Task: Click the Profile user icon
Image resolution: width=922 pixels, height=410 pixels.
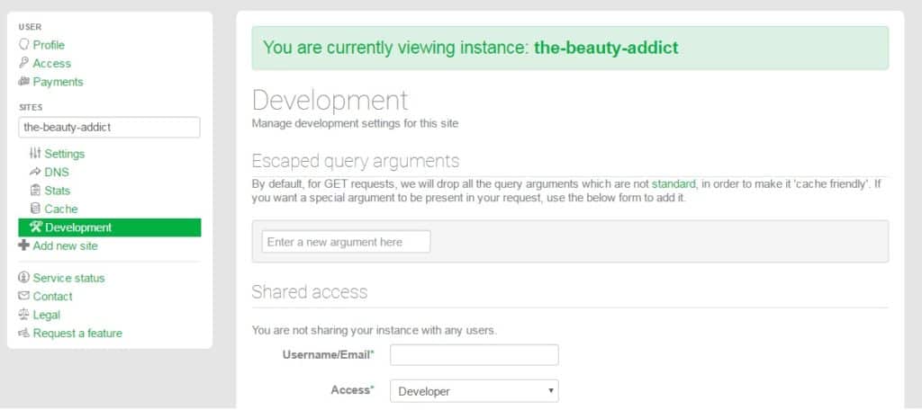Action: (23, 45)
